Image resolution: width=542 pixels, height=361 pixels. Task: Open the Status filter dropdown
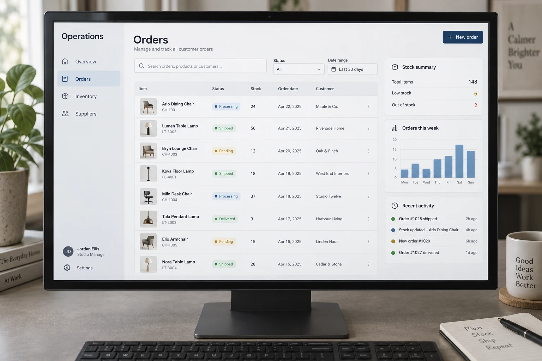(x=299, y=69)
